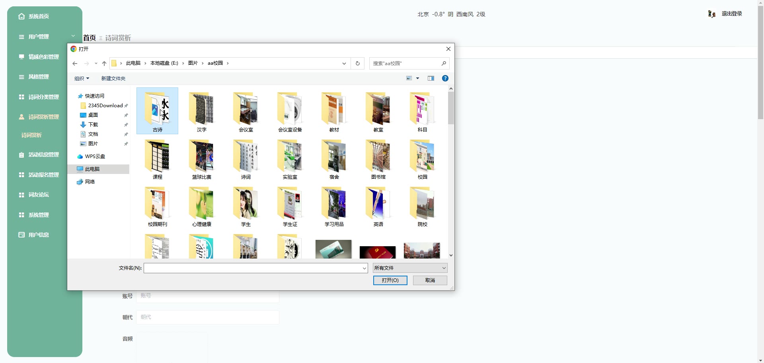Open the 组织 dropdown menu
Image resolution: width=764 pixels, height=363 pixels.
[82, 79]
